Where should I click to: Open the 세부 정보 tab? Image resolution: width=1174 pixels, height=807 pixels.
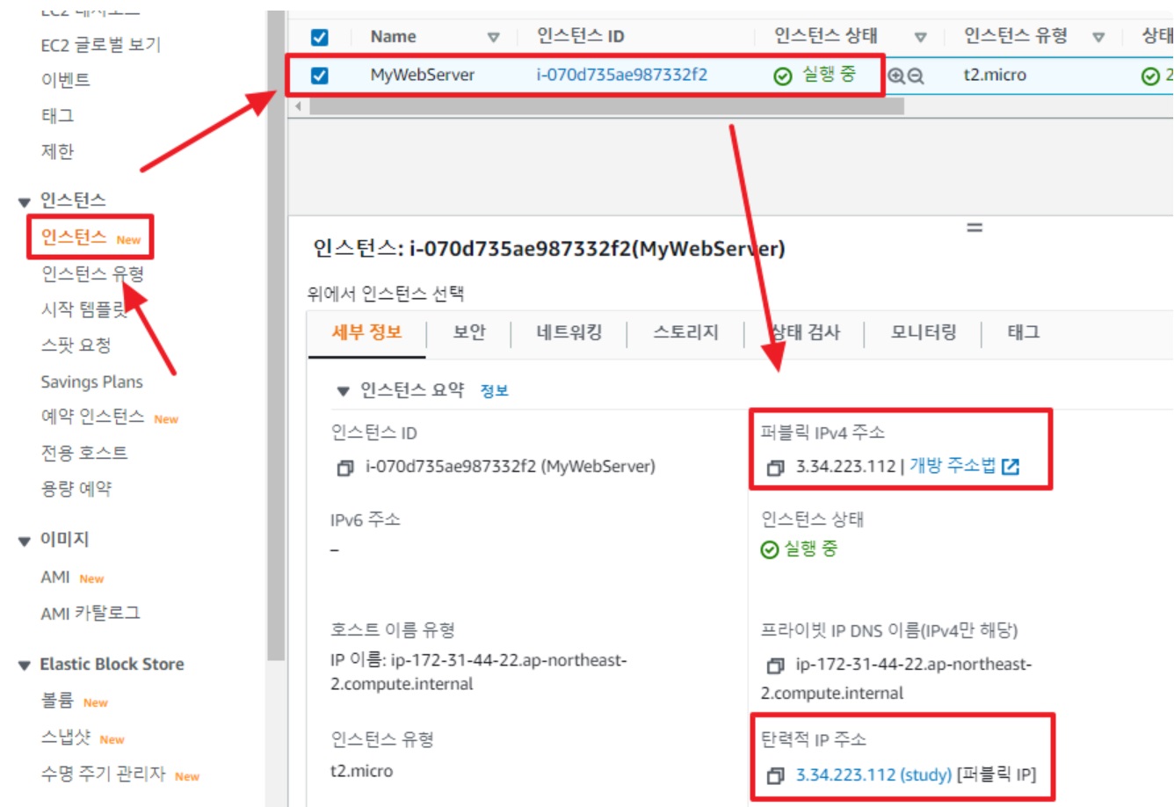coord(366,332)
